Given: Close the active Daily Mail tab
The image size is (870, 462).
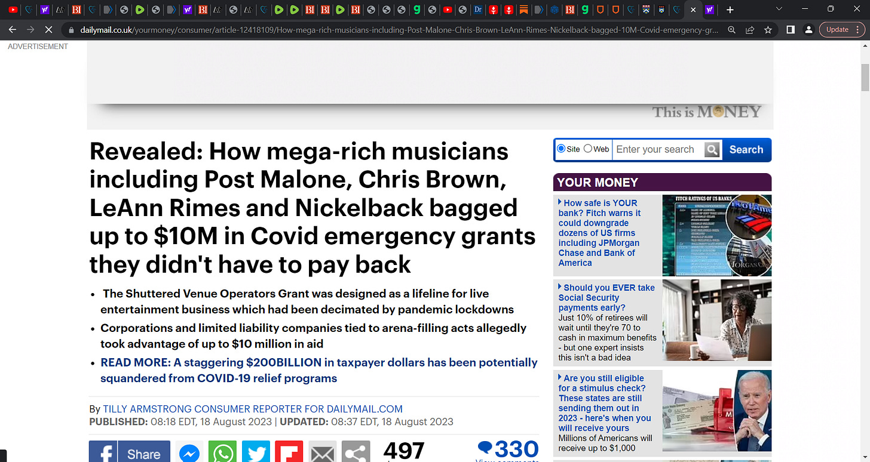Looking at the screenshot, I should 693,10.
